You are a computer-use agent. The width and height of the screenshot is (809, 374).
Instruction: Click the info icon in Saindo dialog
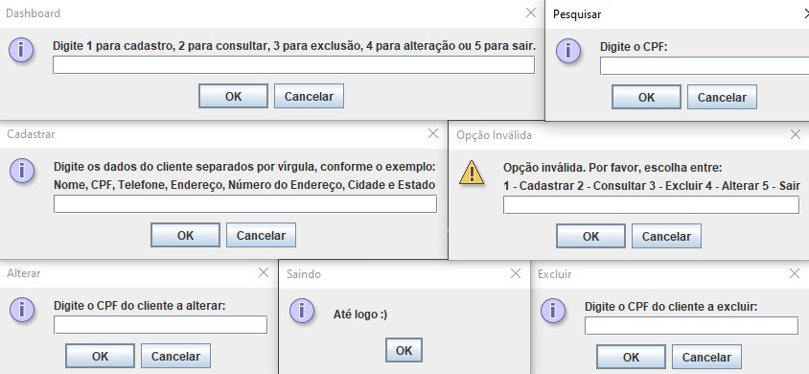click(x=302, y=311)
